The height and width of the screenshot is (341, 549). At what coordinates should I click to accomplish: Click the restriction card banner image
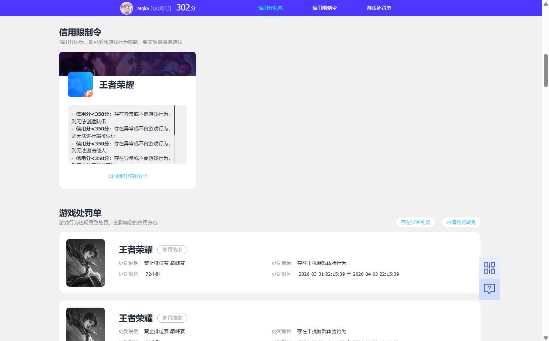(x=127, y=64)
